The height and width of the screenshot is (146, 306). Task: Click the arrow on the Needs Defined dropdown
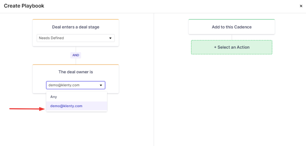111,38
